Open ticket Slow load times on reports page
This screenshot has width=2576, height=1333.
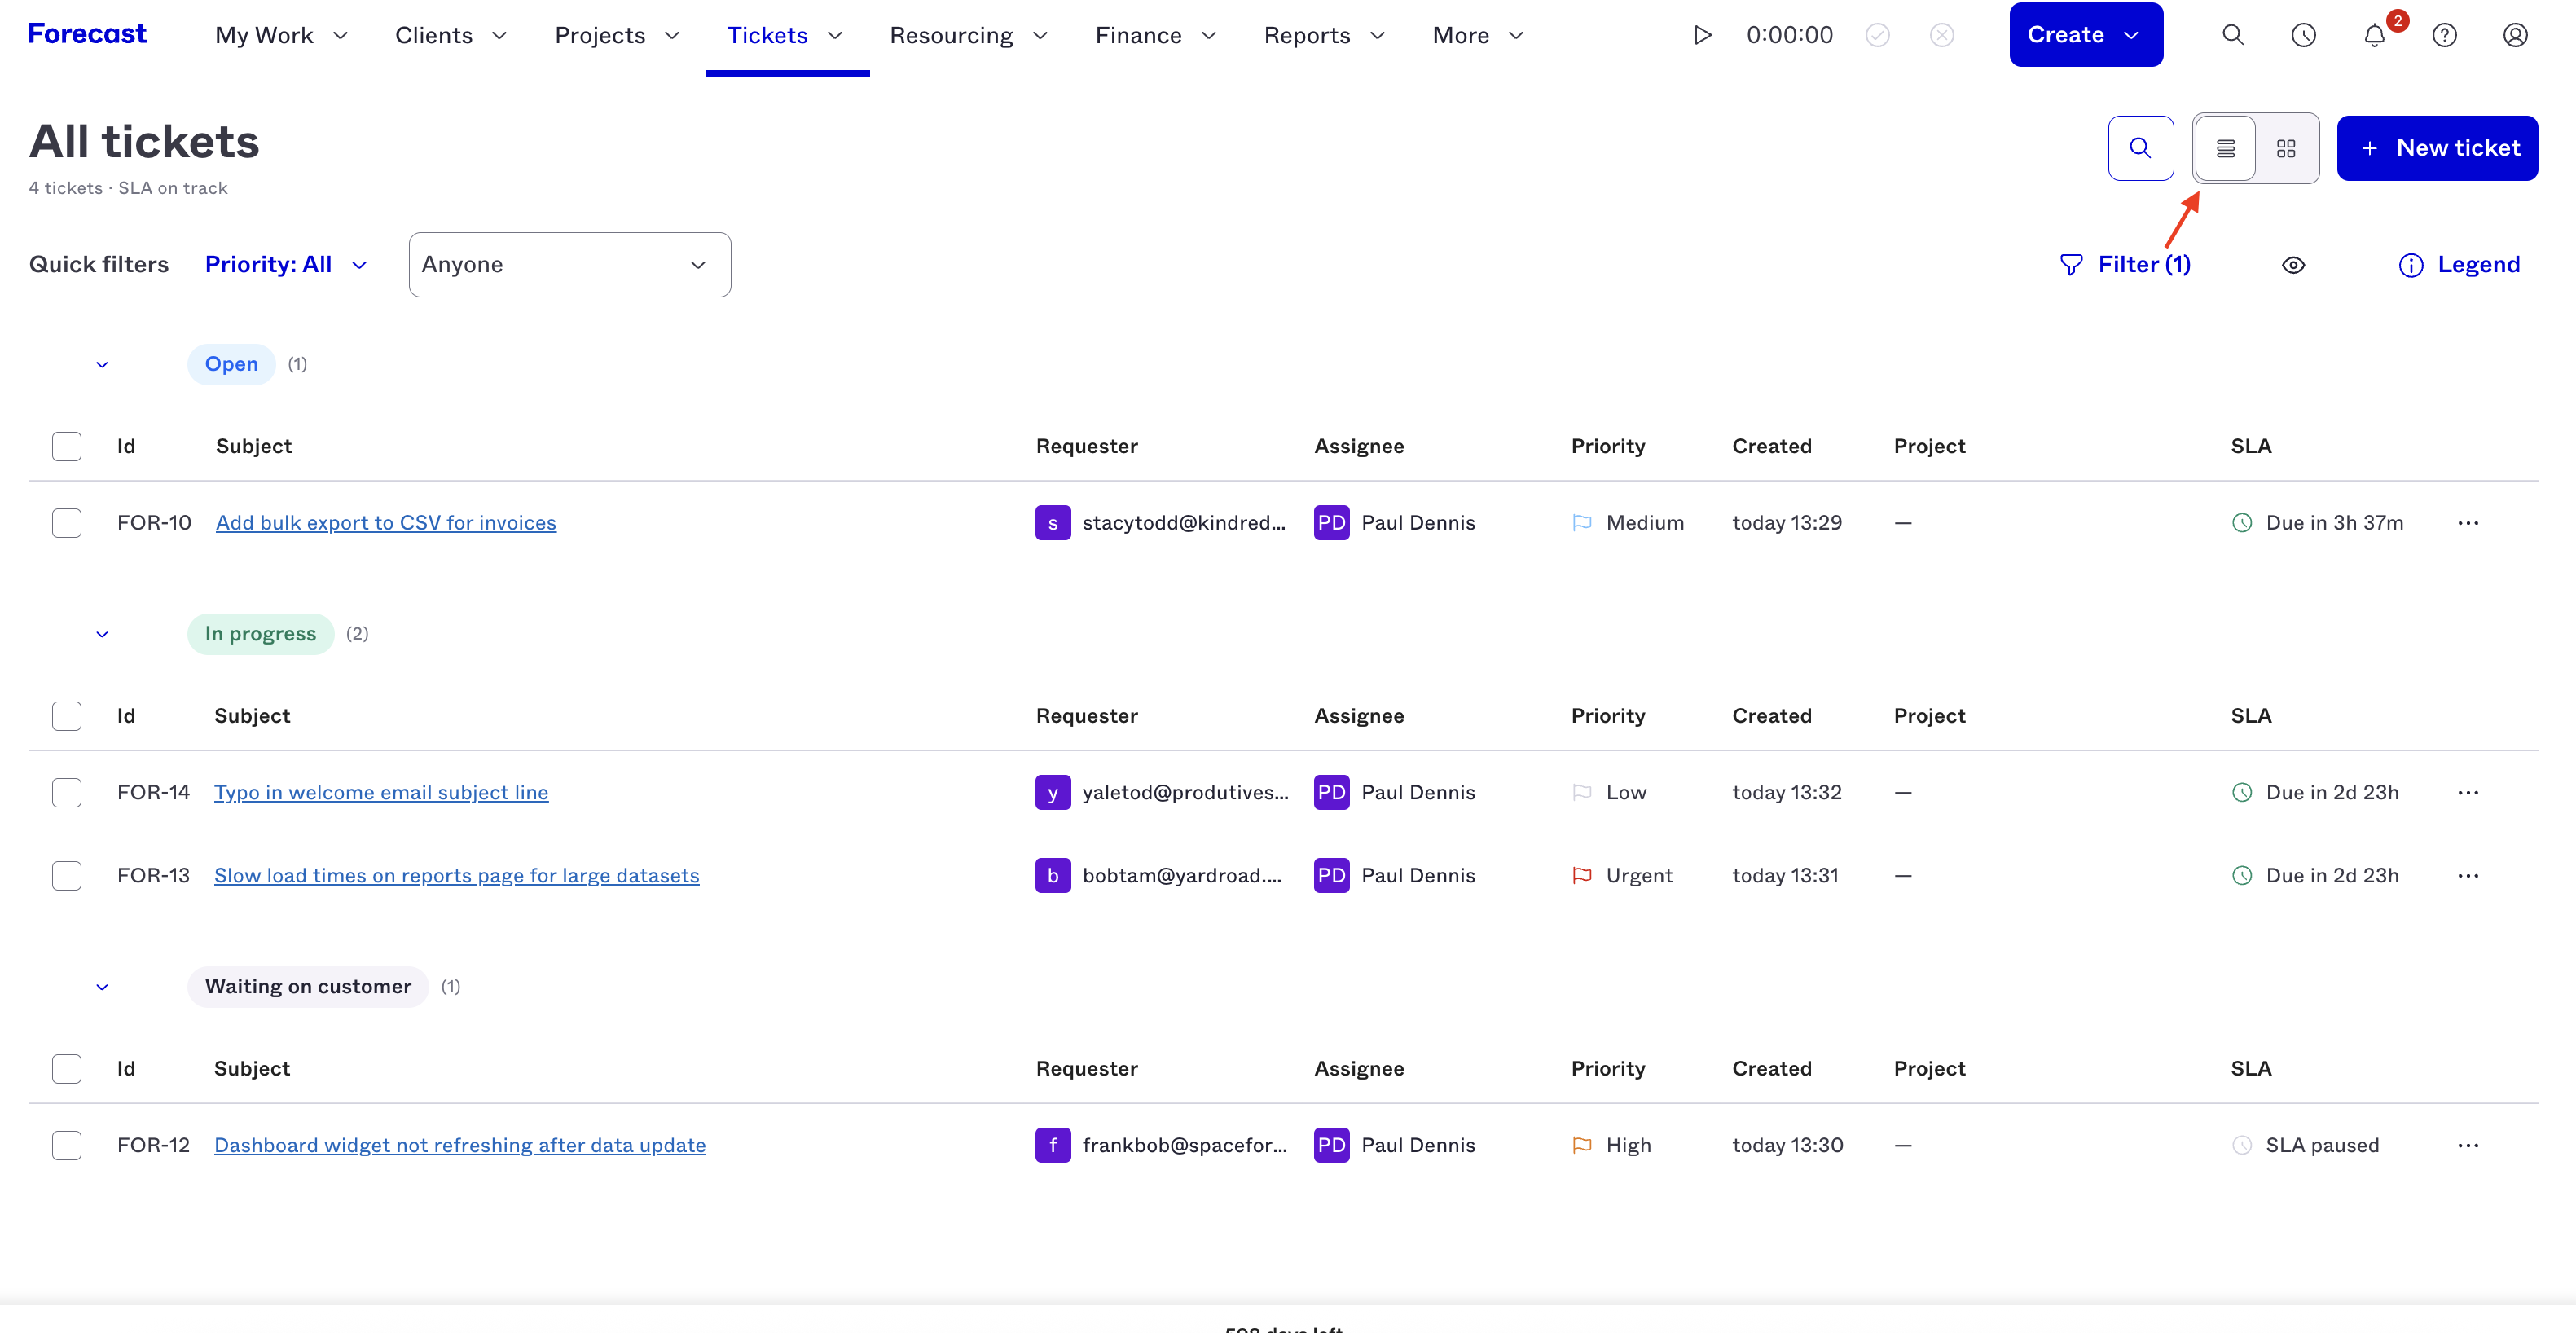[456, 875]
